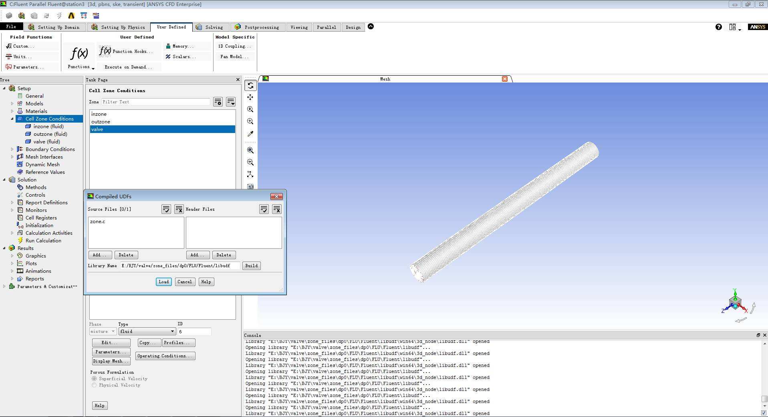The image size is (768, 417).
Task: Pick the eyedropper probe tool
Action: tap(250, 134)
